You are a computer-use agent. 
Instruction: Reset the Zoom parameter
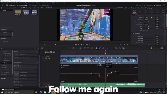(165, 17)
